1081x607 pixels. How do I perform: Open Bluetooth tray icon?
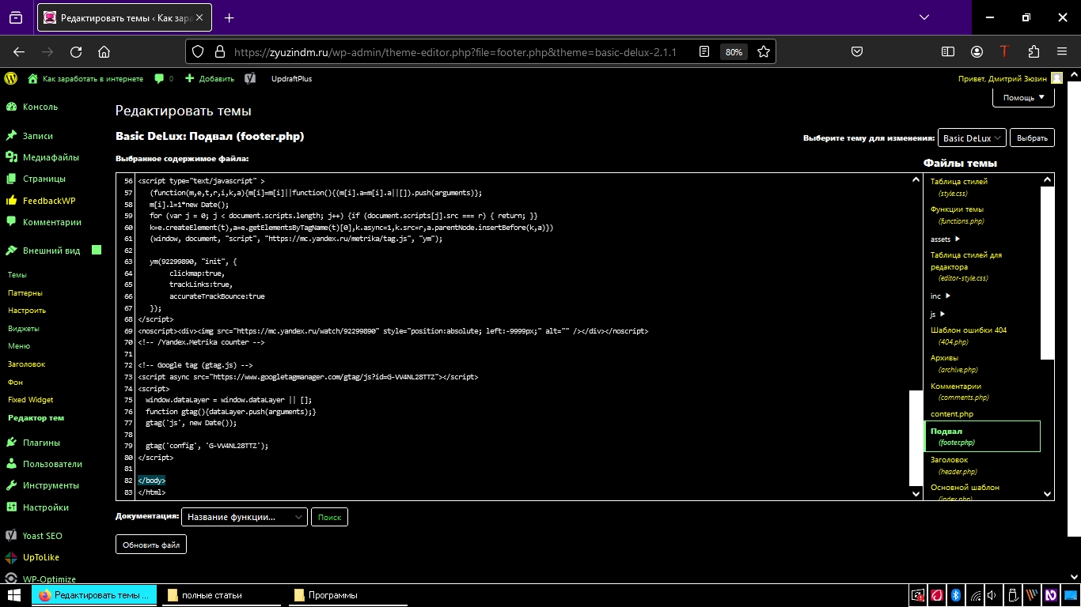tap(955, 595)
